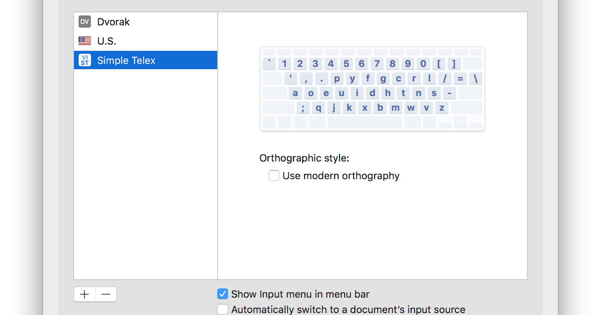Click the apostrophe key in keyboard preview

point(290,78)
